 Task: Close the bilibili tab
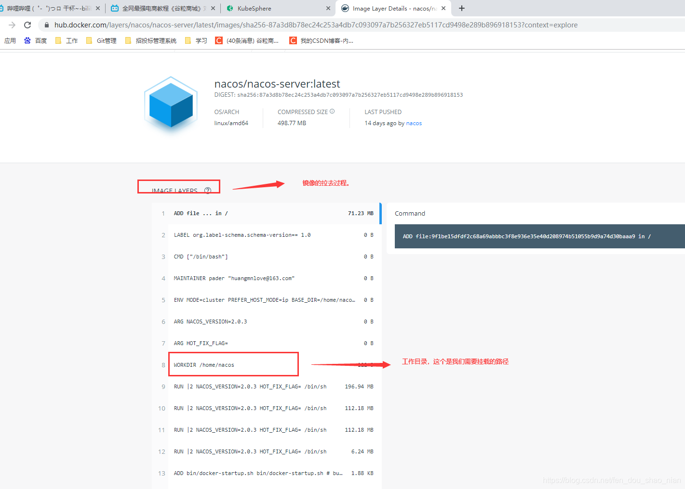98,8
